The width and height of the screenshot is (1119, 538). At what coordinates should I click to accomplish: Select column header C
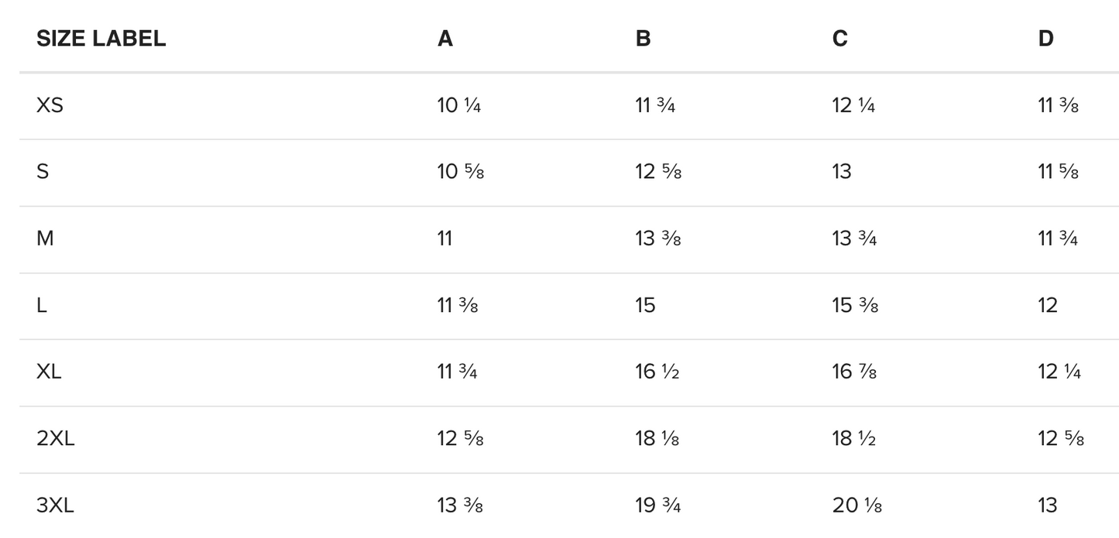(x=840, y=39)
